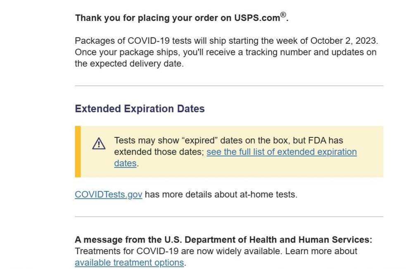413x269 pixels.
Task: Click the orange stripe on the alert box
Action: pos(78,151)
